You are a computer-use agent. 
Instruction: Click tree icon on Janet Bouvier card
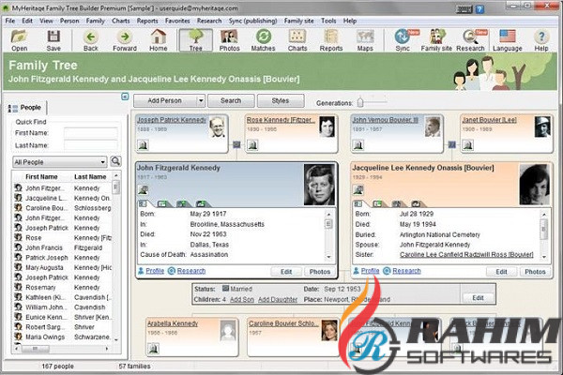[x=467, y=145]
